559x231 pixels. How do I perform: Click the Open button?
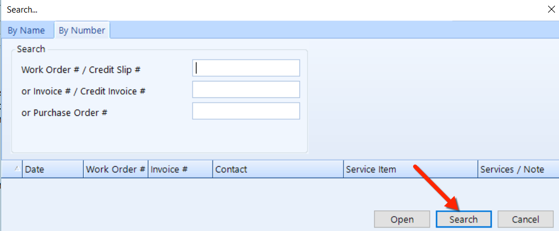coord(402,220)
